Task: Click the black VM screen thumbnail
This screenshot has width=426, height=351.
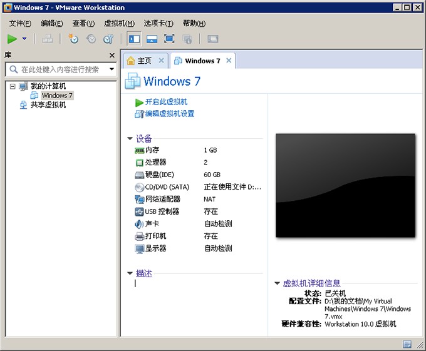Action: coord(345,185)
